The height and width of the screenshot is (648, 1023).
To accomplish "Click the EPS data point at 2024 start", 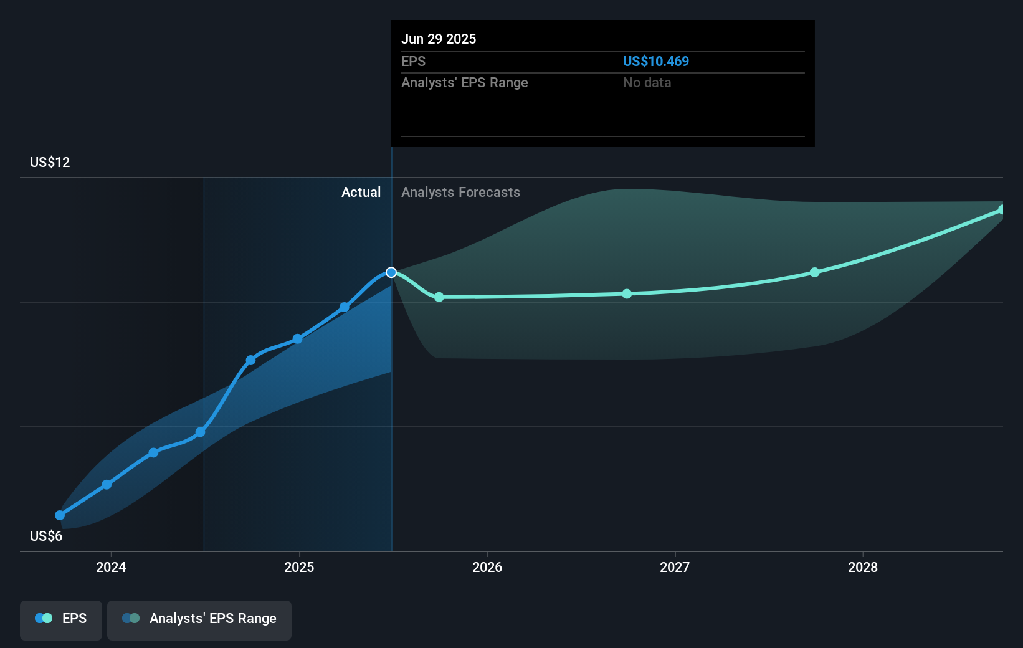I will tap(107, 484).
